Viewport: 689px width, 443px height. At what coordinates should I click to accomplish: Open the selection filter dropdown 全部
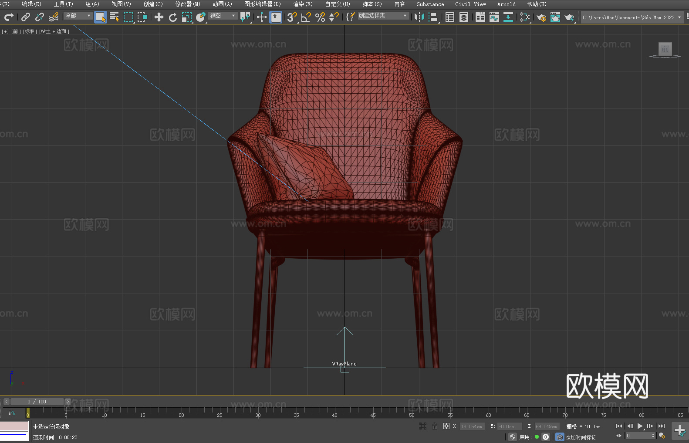78,16
